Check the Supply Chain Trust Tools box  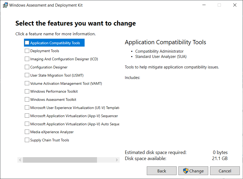[27, 140]
